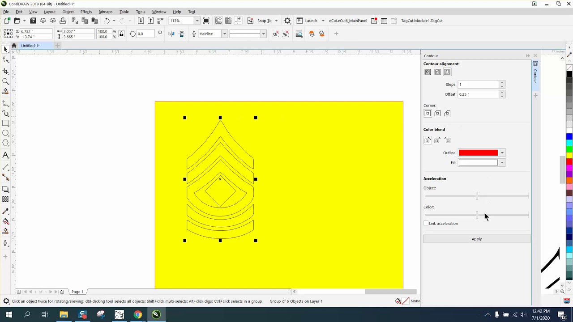Select the Zoom magnifier tool
Screen dimensions: 573x322
(5, 81)
